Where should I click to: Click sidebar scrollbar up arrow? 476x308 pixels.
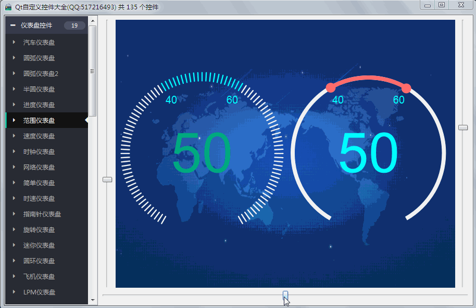tap(93, 21)
